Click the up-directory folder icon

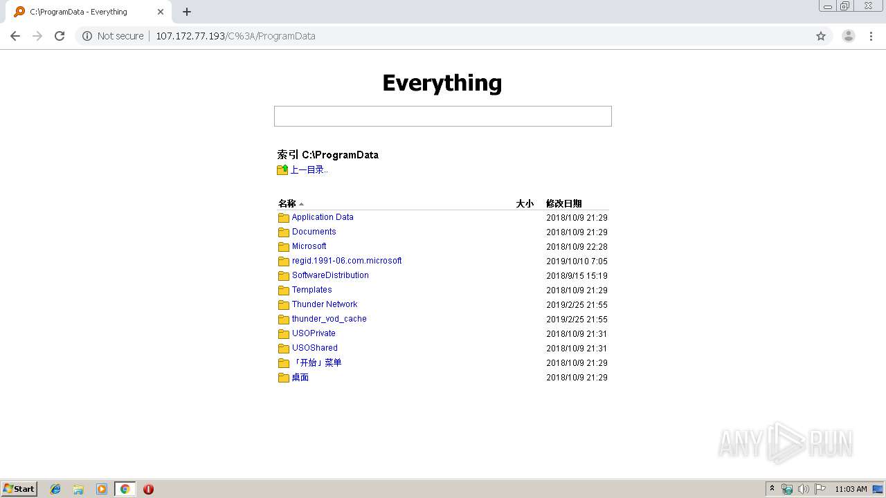click(282, 169)
